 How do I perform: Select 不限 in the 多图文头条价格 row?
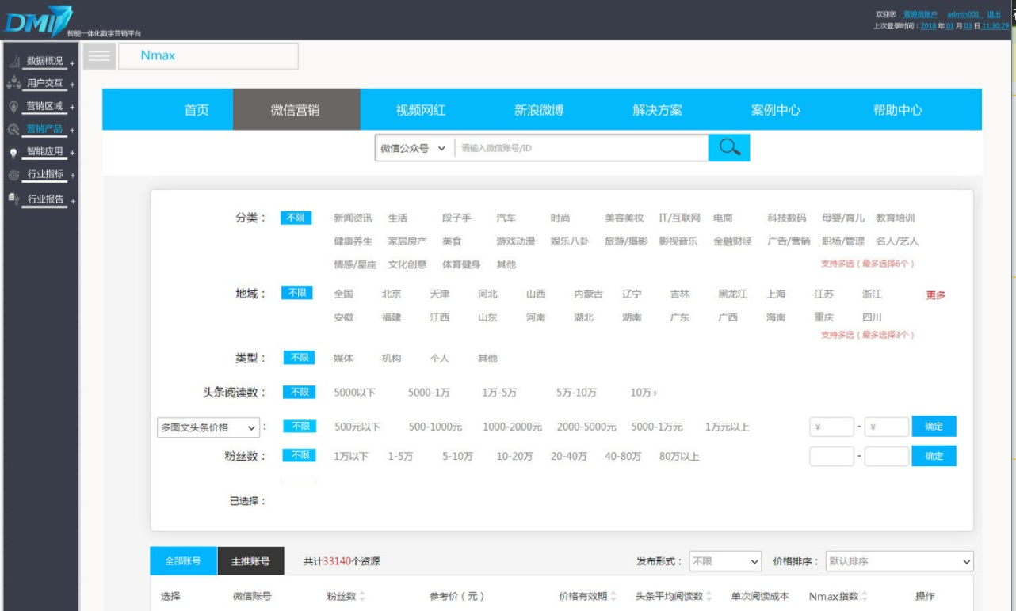(x=299, y=427)
